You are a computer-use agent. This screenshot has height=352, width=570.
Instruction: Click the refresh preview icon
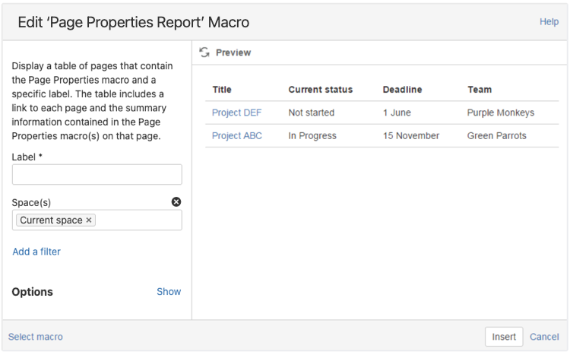coord(204,52)
